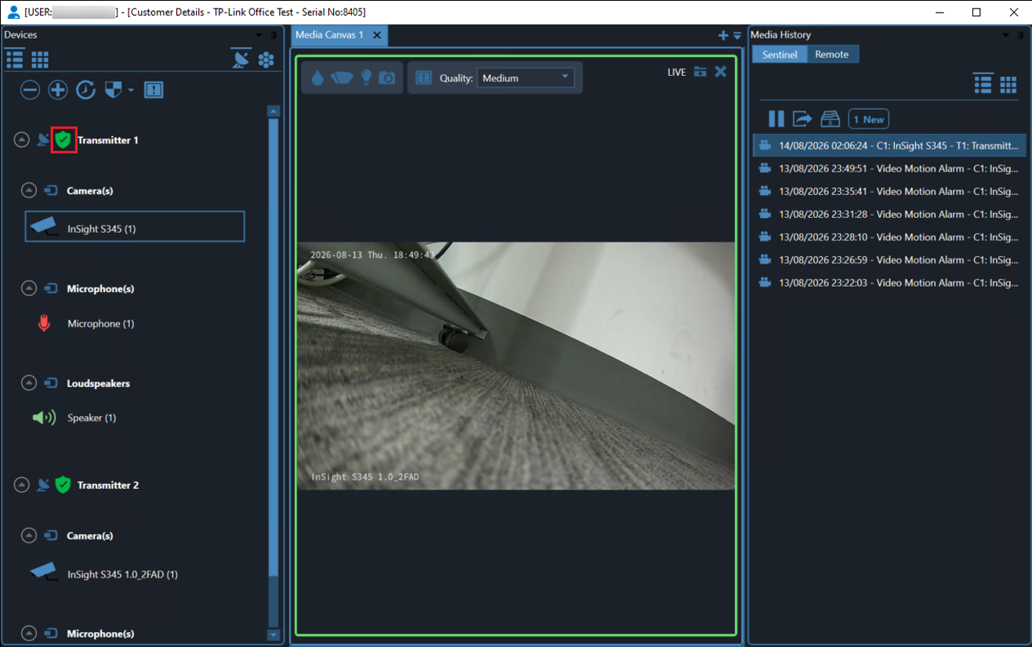Select the 13/08/2026 23:22:03 Video Motion Alarm
The width and height of the screenshot is (1032, 647).
pos(889,283)
